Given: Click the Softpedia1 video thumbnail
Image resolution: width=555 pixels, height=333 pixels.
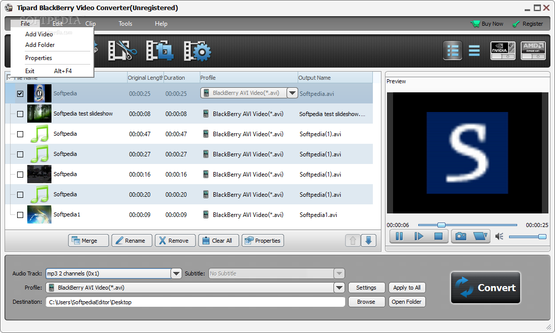Looking at the screenshot, I should (39, 214).
